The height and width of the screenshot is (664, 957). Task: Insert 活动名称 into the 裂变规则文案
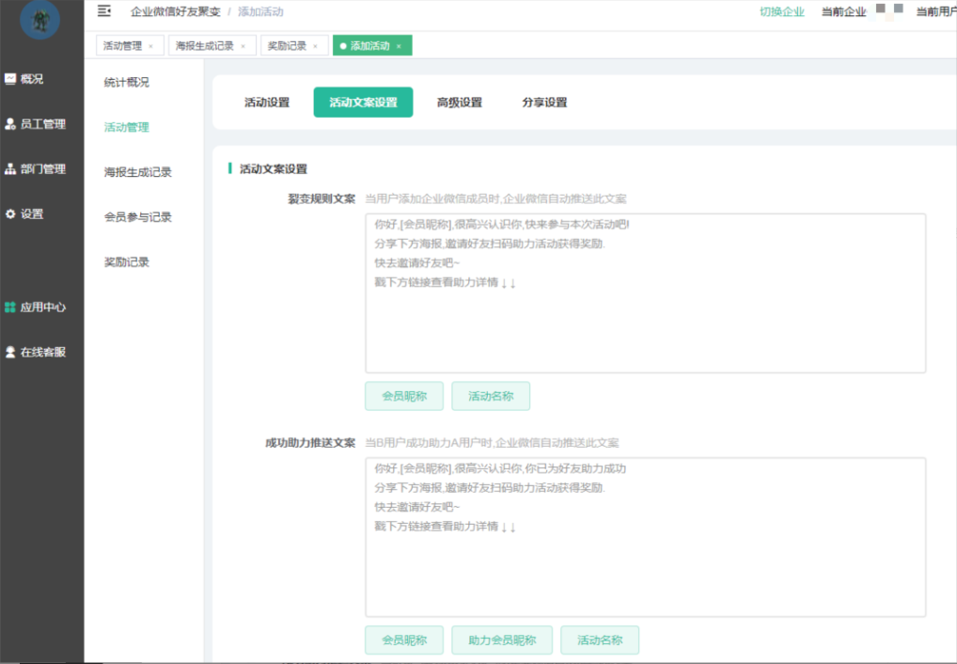pos(491,396)
